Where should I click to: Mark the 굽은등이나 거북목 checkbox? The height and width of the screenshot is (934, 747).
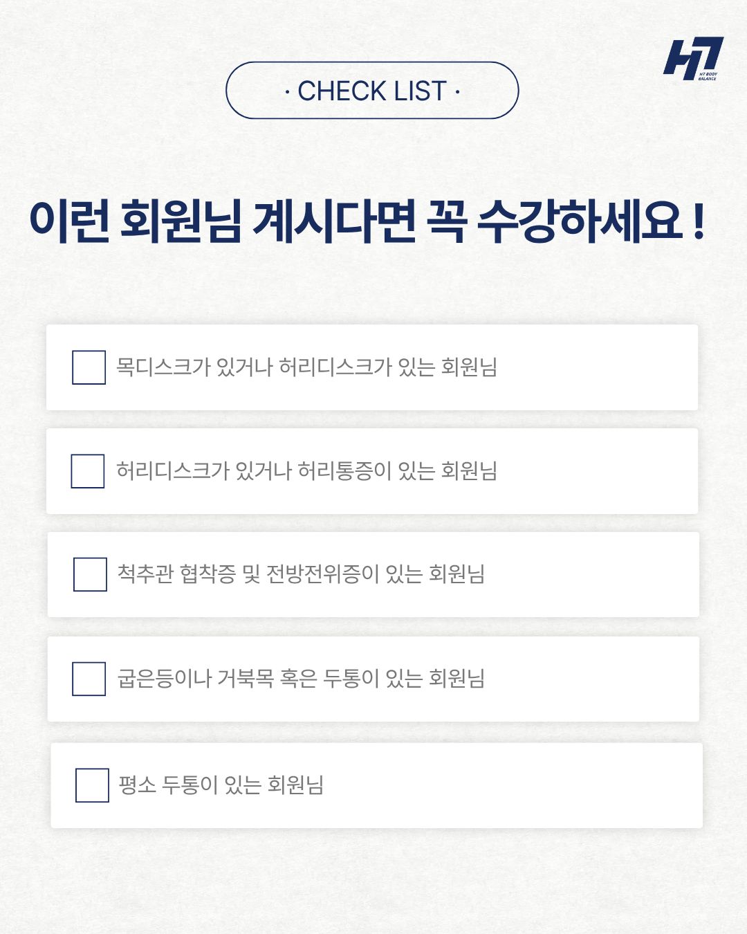(x=89, y=679)
